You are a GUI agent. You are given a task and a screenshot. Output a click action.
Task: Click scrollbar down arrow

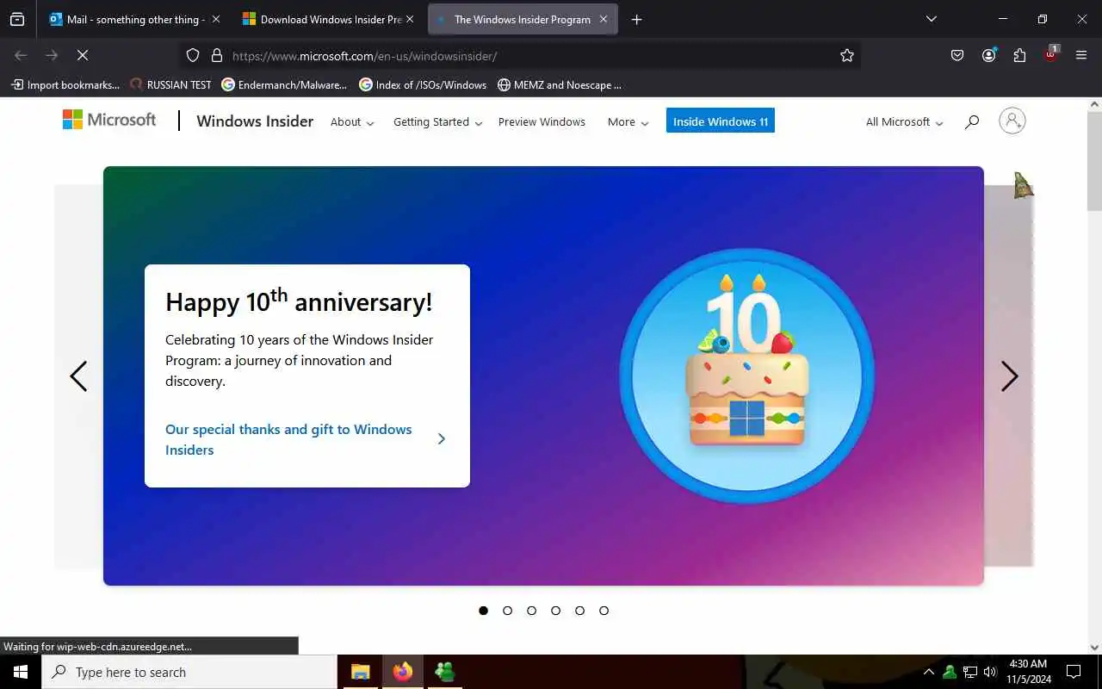pos(1094,647)
